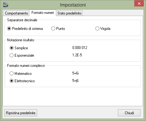Viewport: 146px width, 121px height.
Task: Select the Formato numeri tab
Action: (43, 13)
